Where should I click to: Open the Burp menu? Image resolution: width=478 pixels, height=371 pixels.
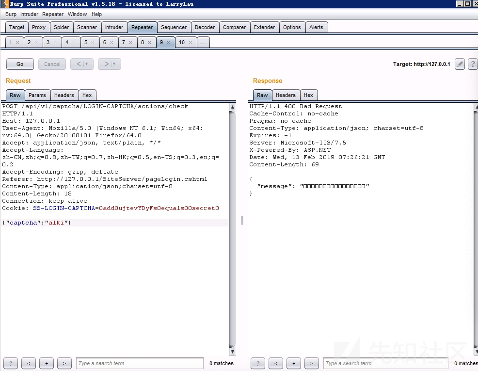pos(11,15)
